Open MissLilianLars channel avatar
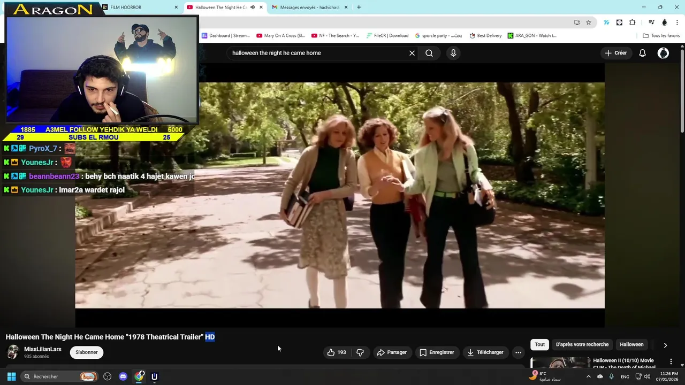 [x=13, y=352]
